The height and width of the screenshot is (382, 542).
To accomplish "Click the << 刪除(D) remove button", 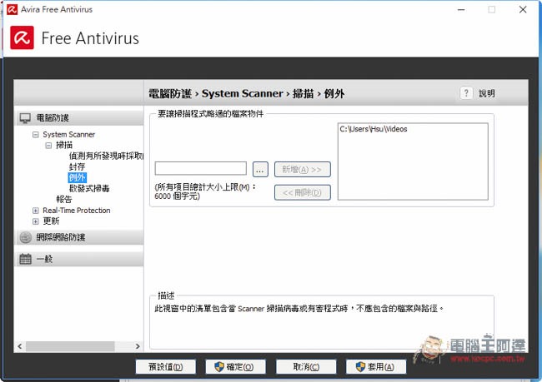I will click(x=302, y=192).
